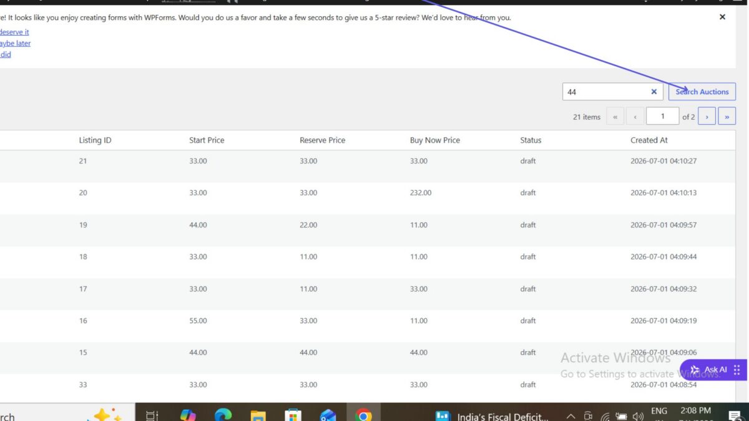Click the 'I already did' link

click(x=5, y=54)
